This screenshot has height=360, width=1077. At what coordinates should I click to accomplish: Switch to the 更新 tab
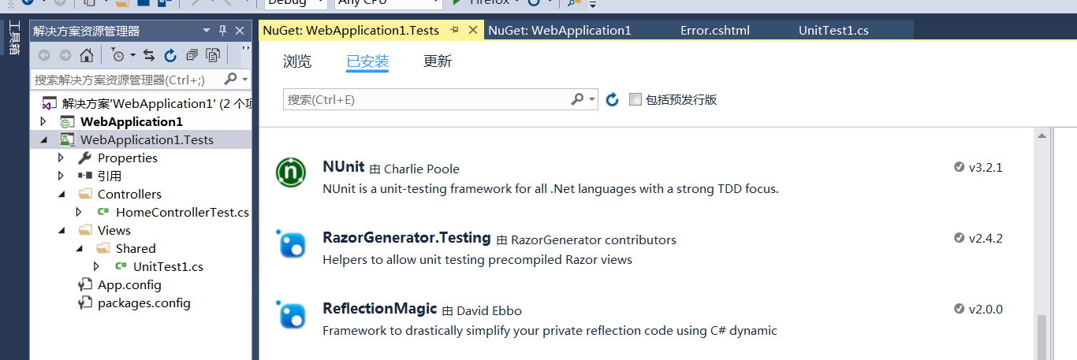[x=438, y=61]
